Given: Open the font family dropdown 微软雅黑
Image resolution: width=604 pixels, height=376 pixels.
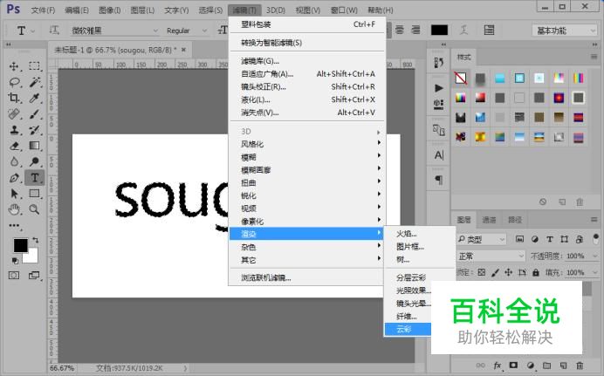Looking at the screenshot, I should click(x=114, y=31).
